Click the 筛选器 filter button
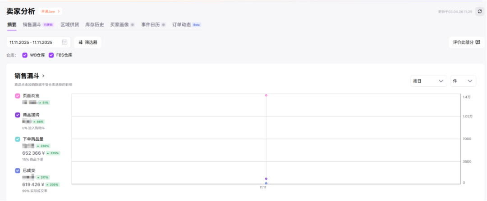Image resolution: width=487 pixels, height=201 pixels. [x=88, y=42]
